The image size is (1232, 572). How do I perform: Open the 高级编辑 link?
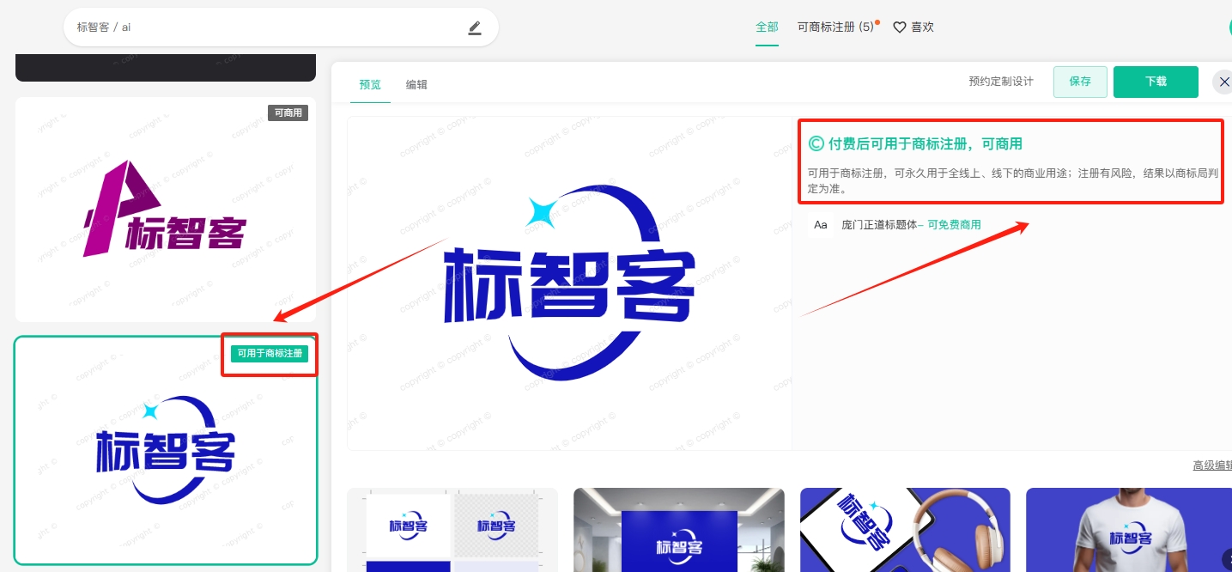(x=1212, y=466)
